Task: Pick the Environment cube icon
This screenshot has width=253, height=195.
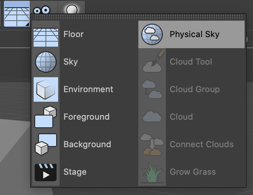Action: 46,89
